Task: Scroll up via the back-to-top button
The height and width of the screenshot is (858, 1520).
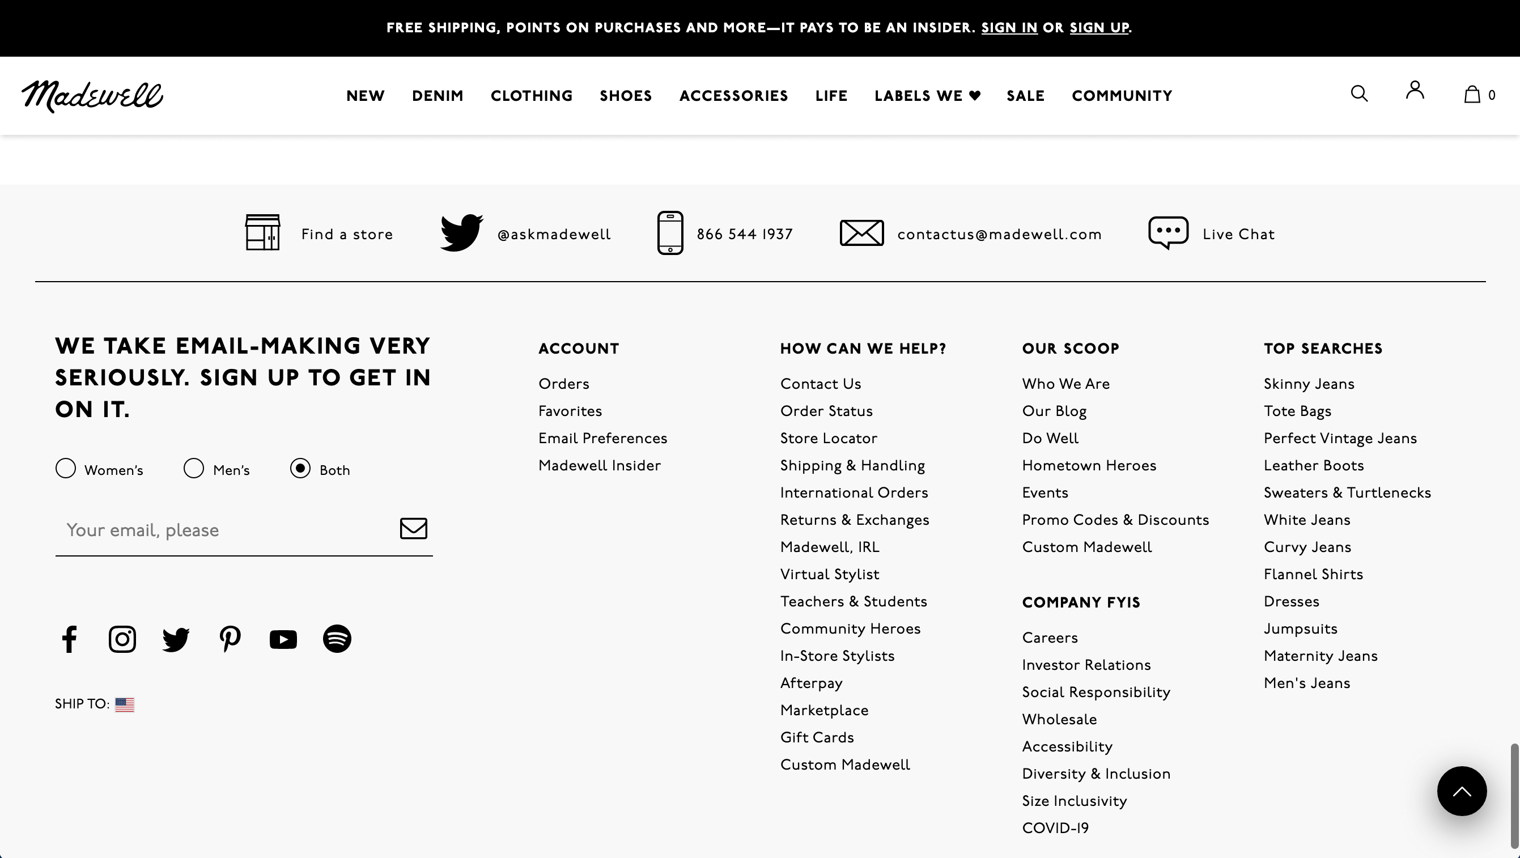Action: [x=1462, y=791]
